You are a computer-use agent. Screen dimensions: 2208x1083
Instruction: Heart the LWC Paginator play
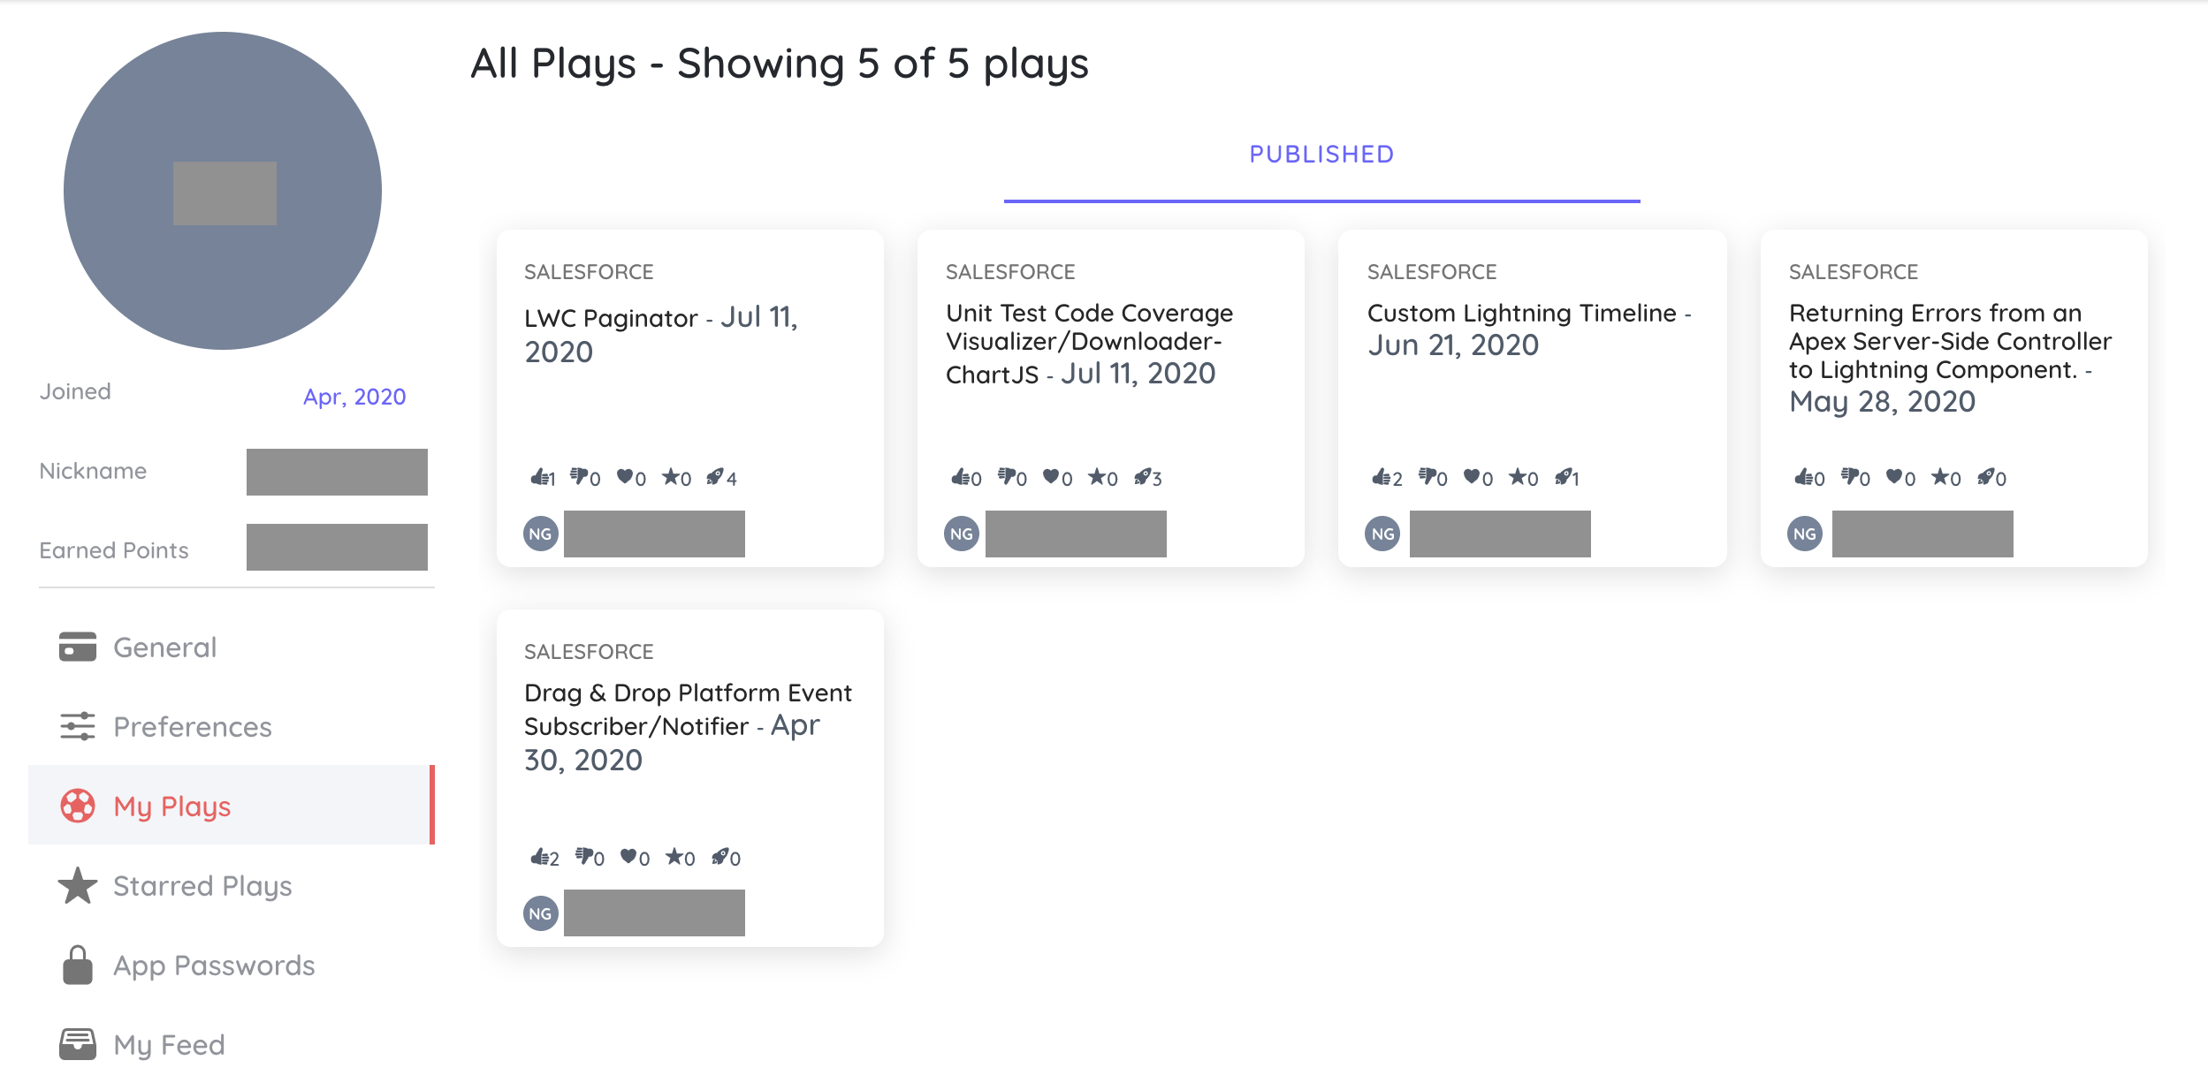click(625, 477)
